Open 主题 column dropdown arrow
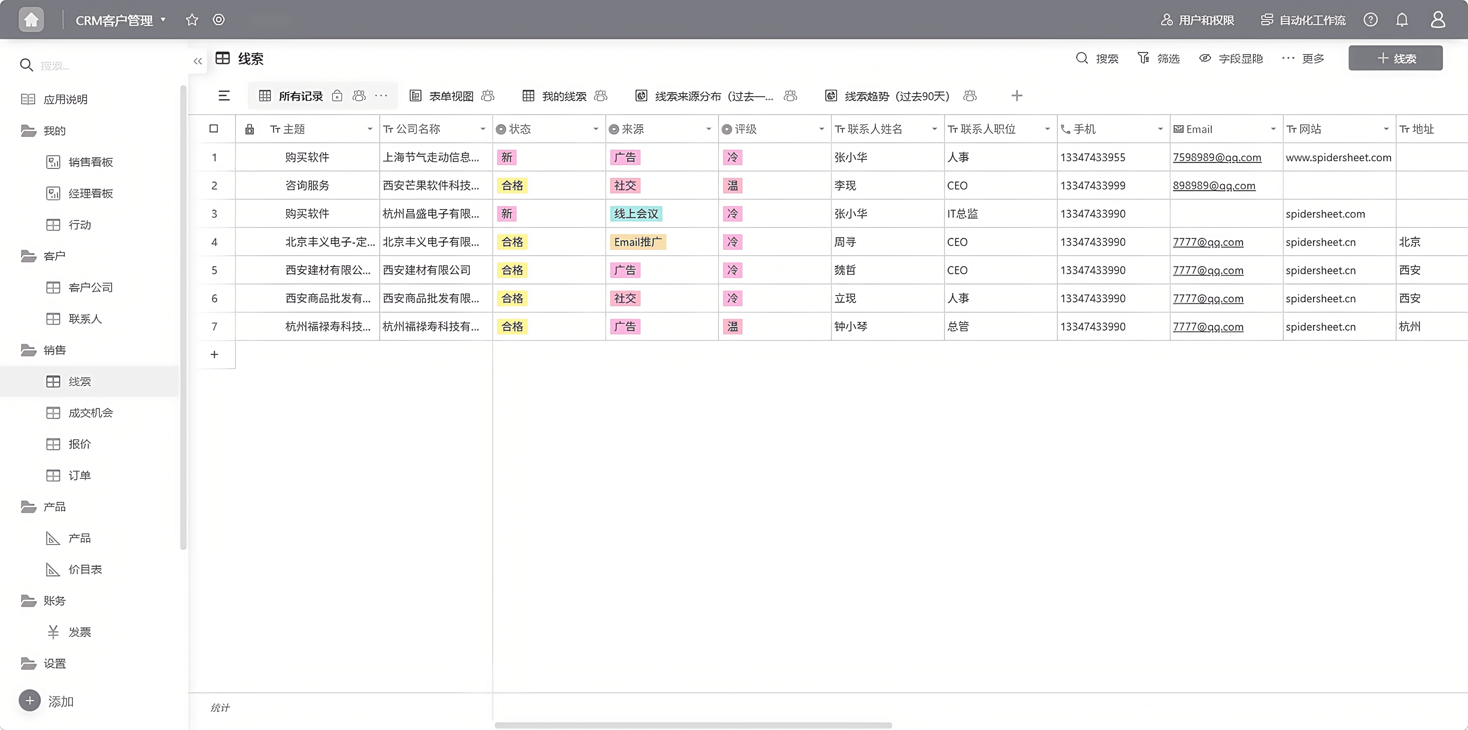 pyautogui.click(x=370, y=129)
